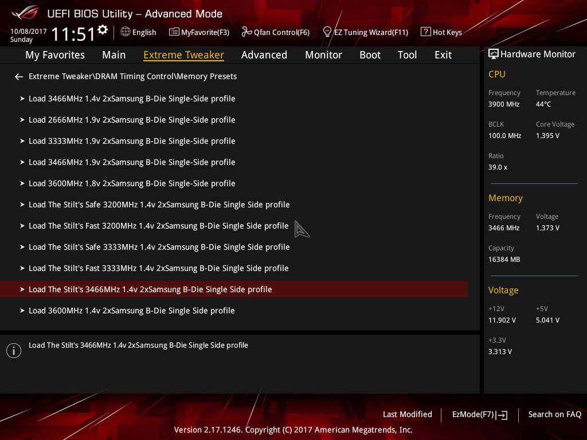The image size is (587, 440).
Task: Go to the Monitor tab
Action: (323, 55)
